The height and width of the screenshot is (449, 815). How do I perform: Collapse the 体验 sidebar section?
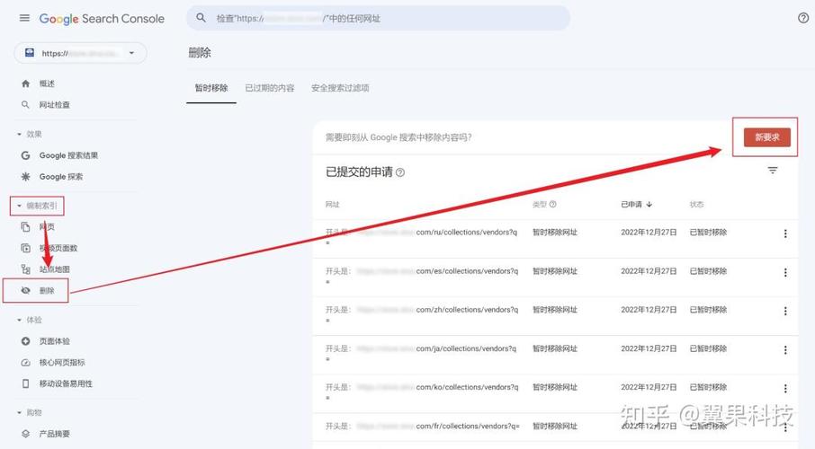coord(19,321)
